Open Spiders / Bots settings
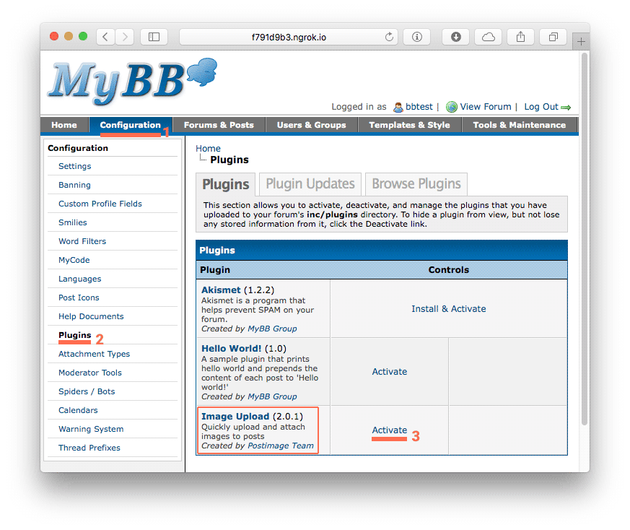Image resolution: width=630 pixels, height=530 pixels. point(86,391)
